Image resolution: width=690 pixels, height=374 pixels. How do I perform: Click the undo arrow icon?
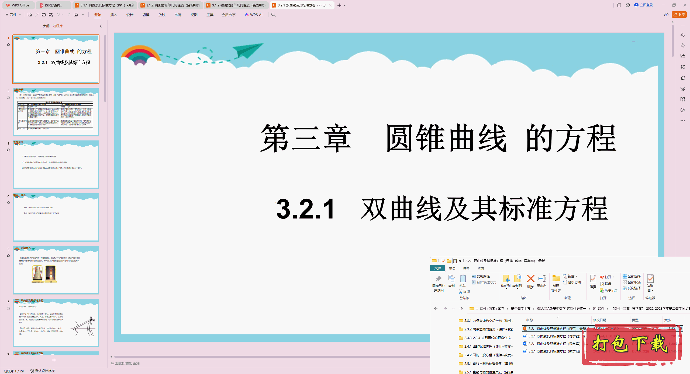(58, 15)
